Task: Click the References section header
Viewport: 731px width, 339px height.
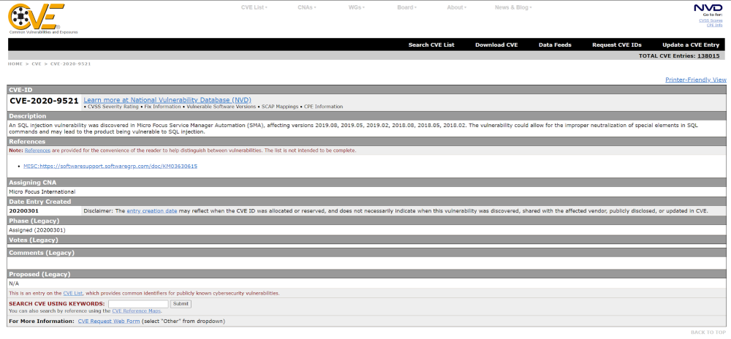Action: (367, 141)
